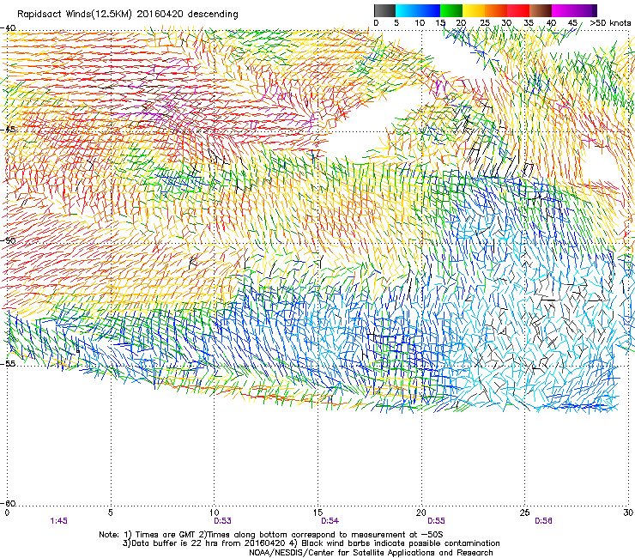The width and height of the screenshot is (635, 558).
Task: Click longitude axis label '25' at bottom
Action: [524, 513]
